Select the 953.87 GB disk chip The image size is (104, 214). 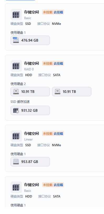(x=30, y=162)
